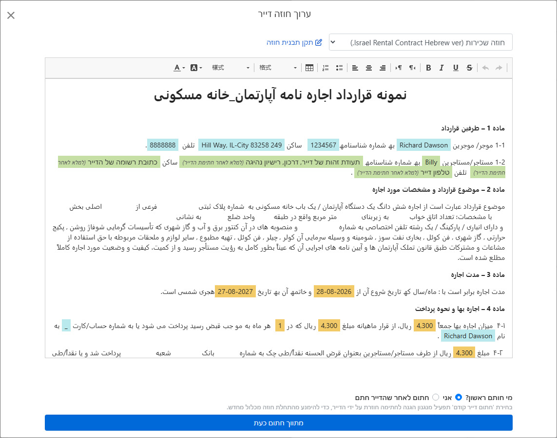Insert a table via toolbar icon

(309, 68)
